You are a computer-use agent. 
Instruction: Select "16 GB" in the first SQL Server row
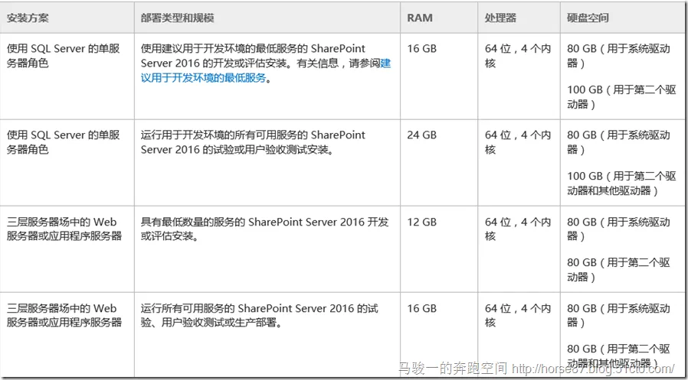click(x=422, y=49)
